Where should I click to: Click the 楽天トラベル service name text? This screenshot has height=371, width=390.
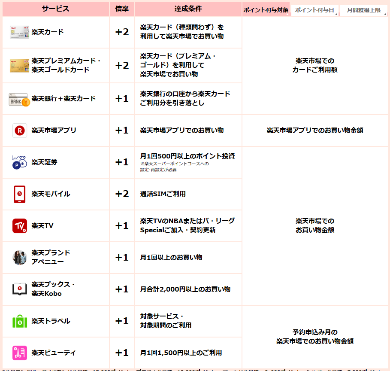[x=51, y=321]
